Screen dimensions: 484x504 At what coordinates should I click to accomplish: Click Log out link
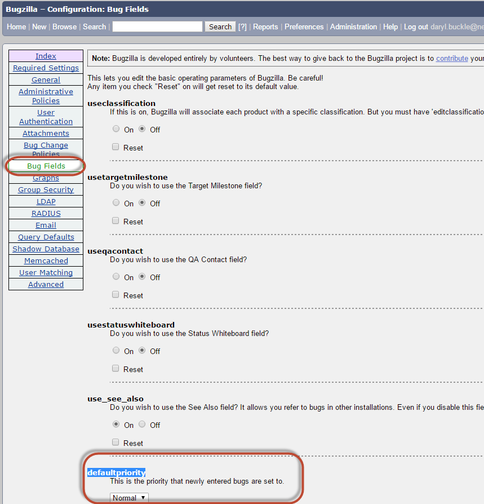[x=416, y=26]
